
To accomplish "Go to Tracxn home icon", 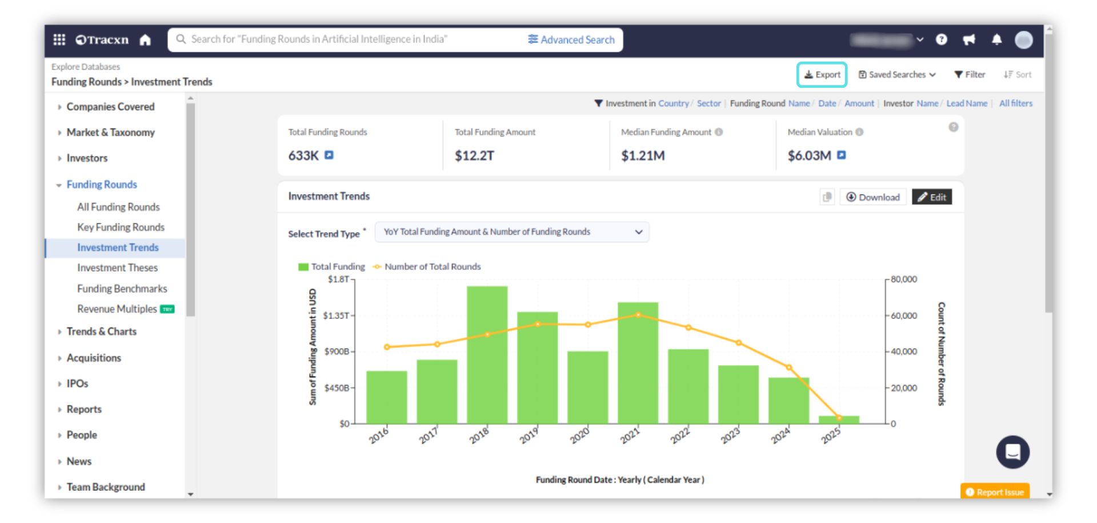I will pyautogui.click(x=145, y=40).
